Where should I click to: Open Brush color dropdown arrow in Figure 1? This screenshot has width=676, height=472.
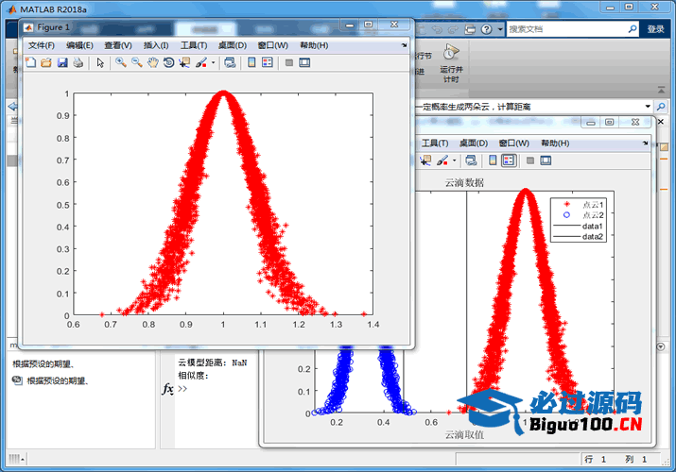click(x=213, y=63)
